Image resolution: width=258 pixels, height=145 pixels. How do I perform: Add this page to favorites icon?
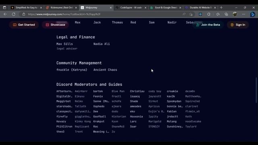191,14
